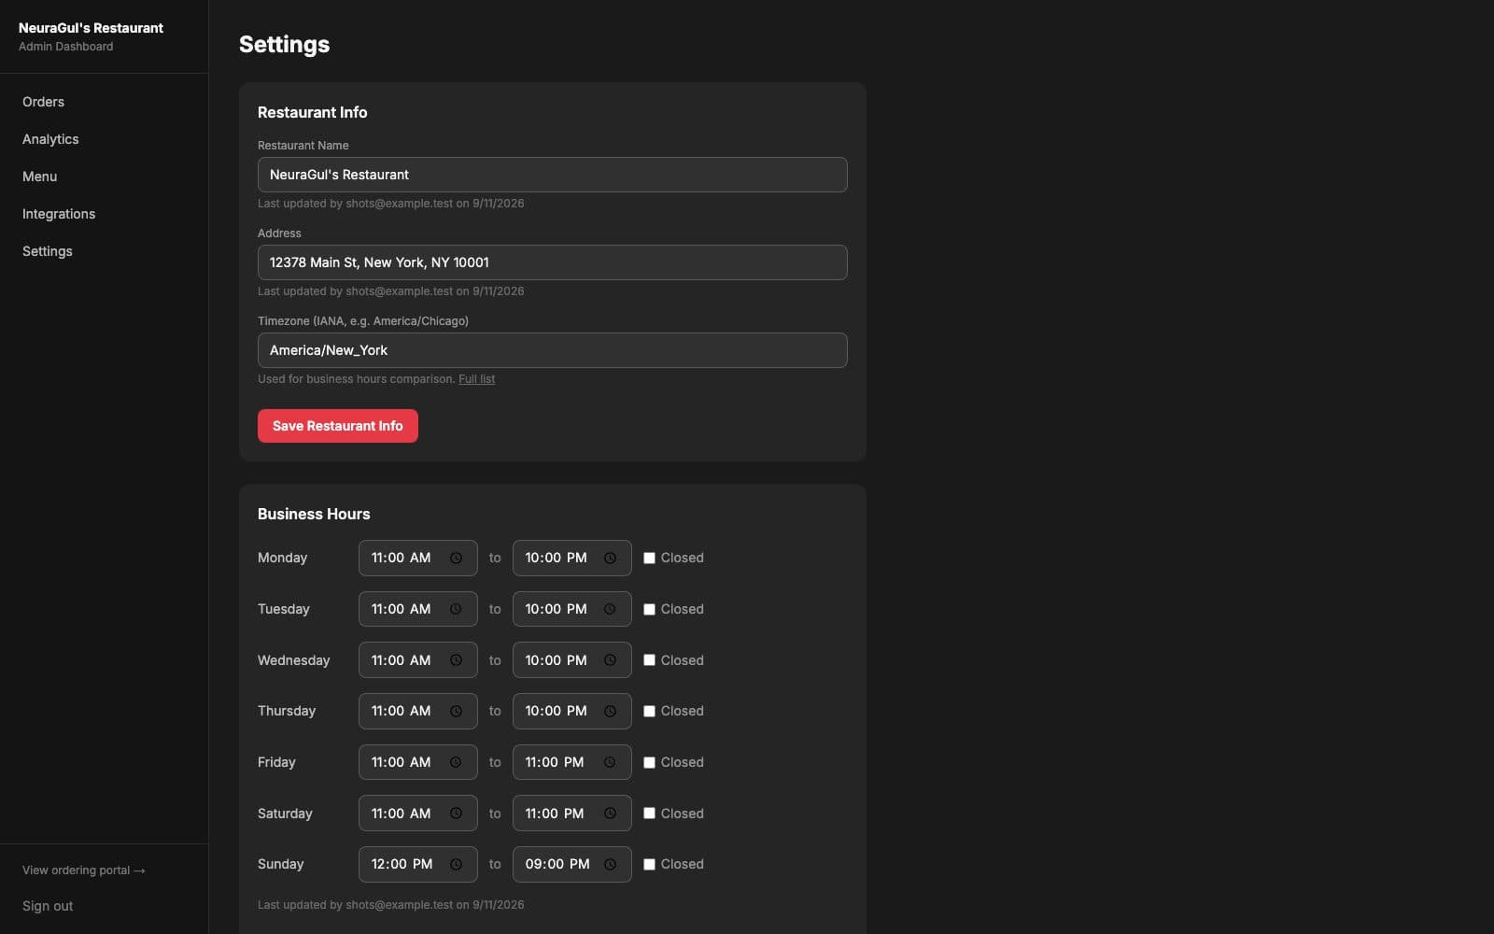1494x934 pixels.
Task: Go to Orders in the sidebar
Action: (x=43, y=102)
